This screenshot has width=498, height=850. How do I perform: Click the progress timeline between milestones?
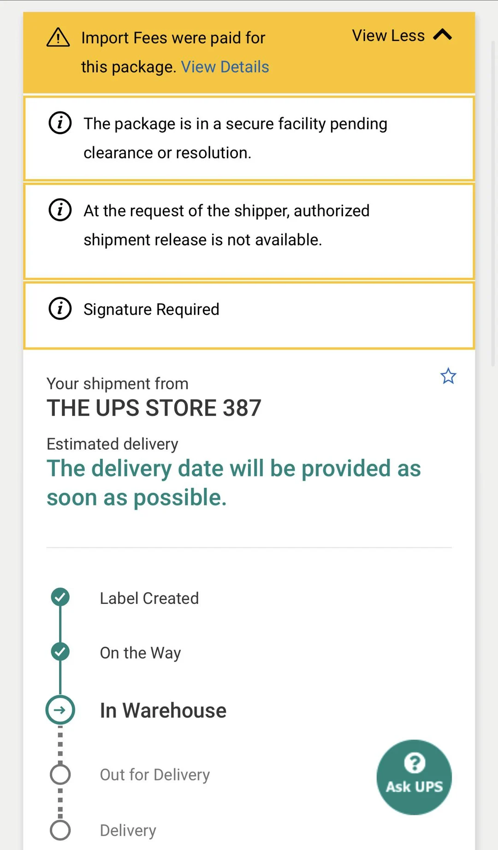coord(60,624)
